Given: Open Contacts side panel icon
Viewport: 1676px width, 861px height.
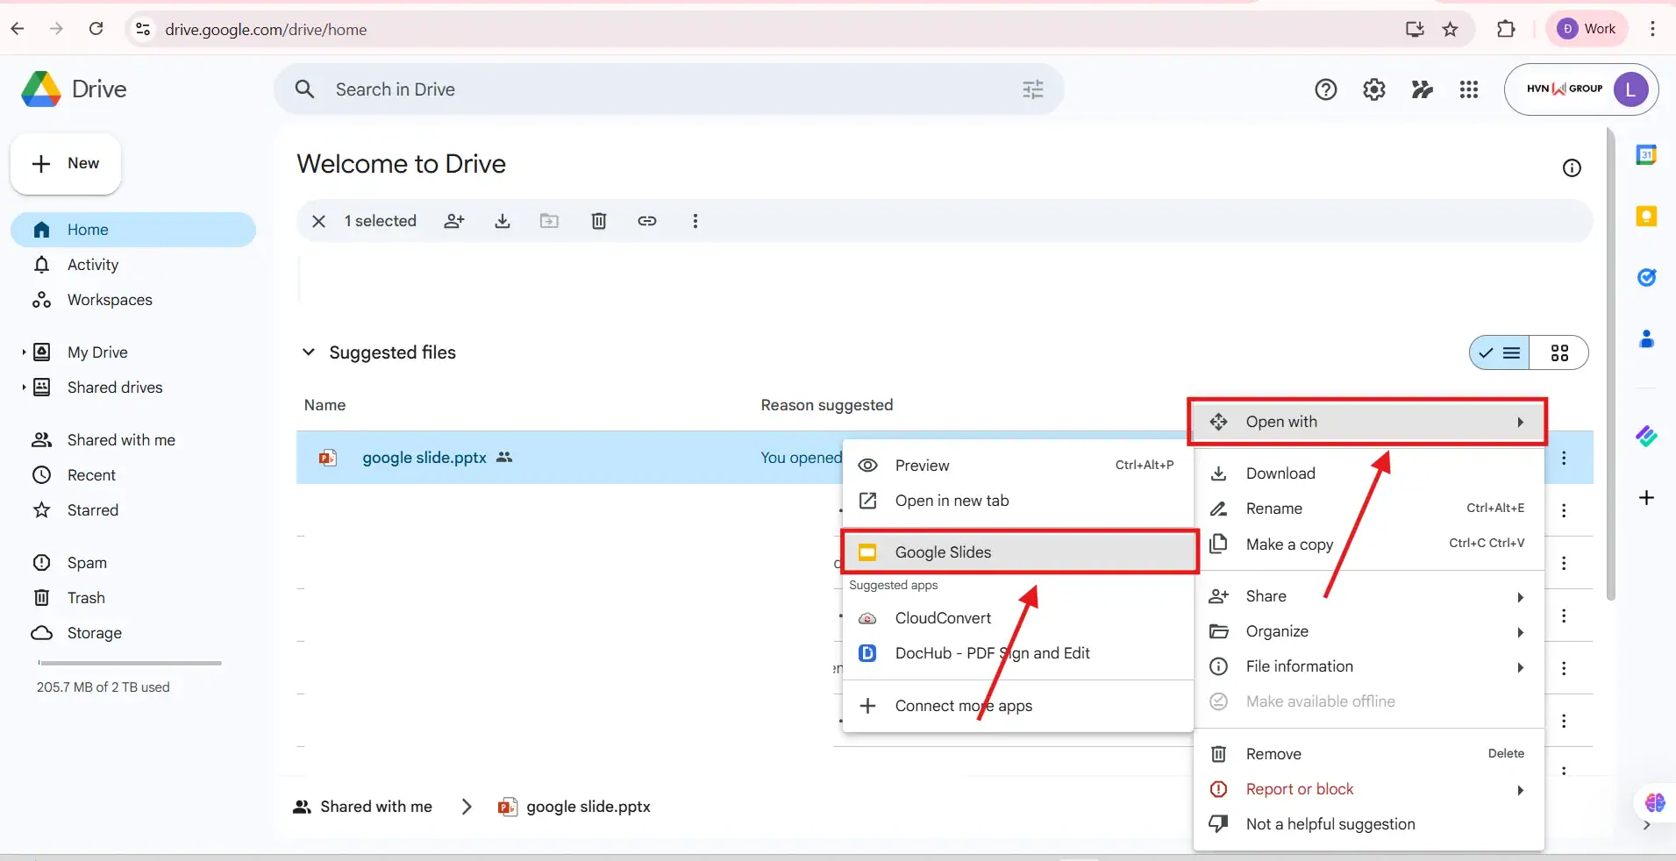Looking at the screenshot, I should coord(1646,338).
